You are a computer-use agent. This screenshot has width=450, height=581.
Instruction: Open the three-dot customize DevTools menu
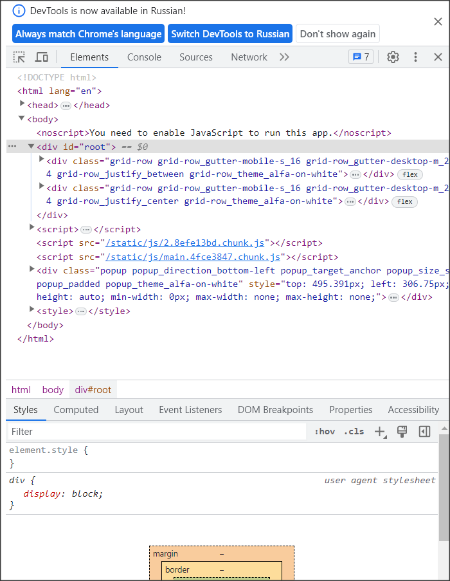tap(415, 57)
